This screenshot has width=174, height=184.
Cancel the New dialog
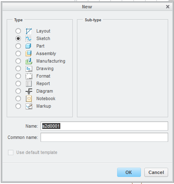click(156, 172)
